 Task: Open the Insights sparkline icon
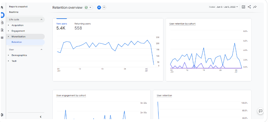pos(255,7)
